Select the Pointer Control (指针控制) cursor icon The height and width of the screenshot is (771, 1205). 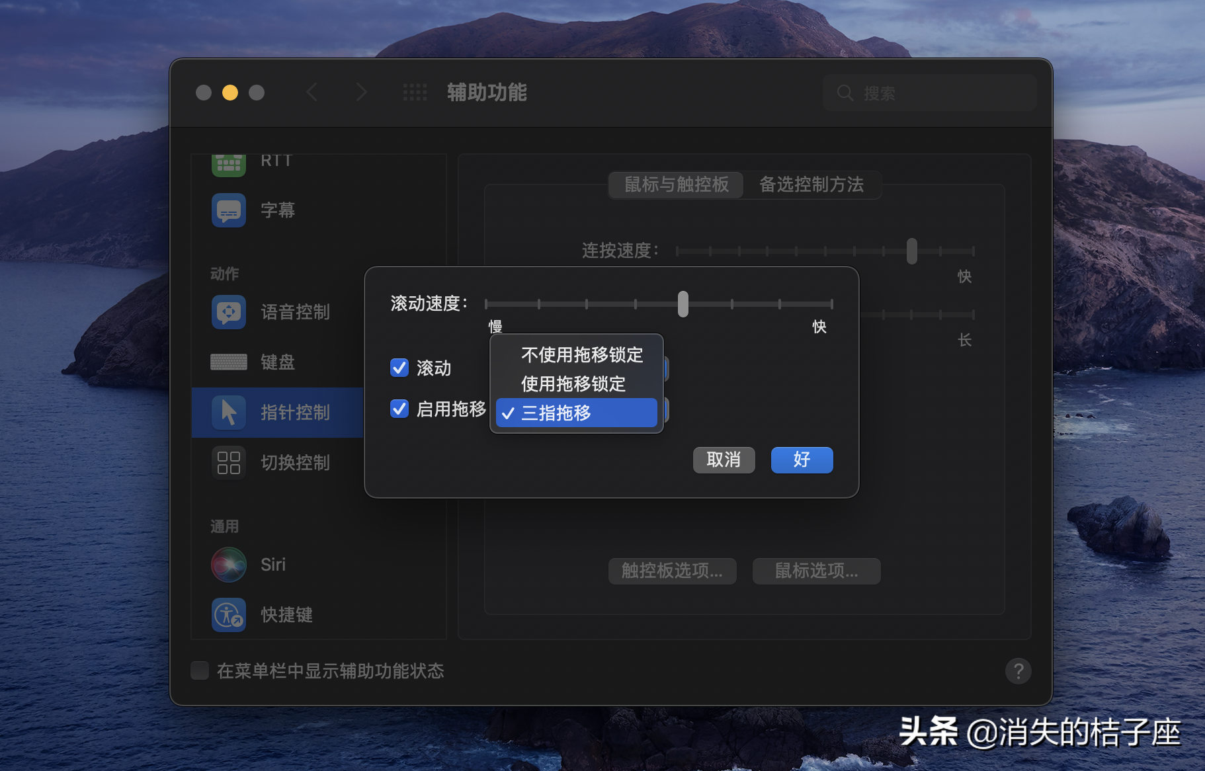pyautogui.click(x=229, y=413)
